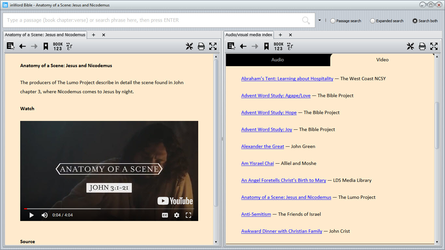Add a new tab in the left pane
This screenshot has width=445, height=250.
[94, 35]
